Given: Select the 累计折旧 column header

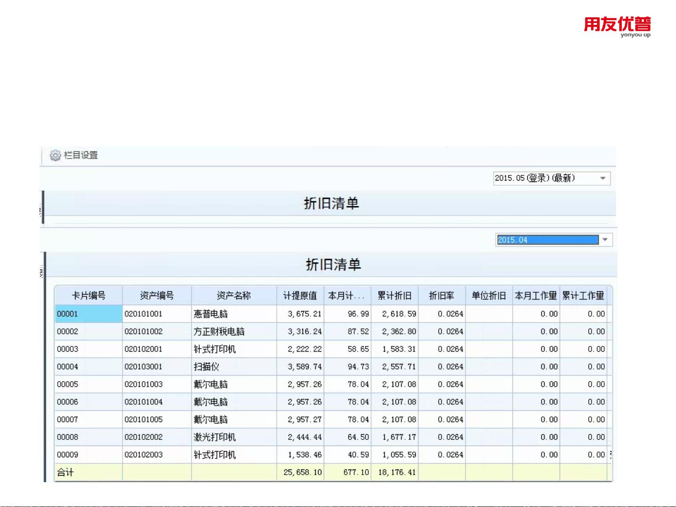Looking at the screenshot, I should [395, 295].
